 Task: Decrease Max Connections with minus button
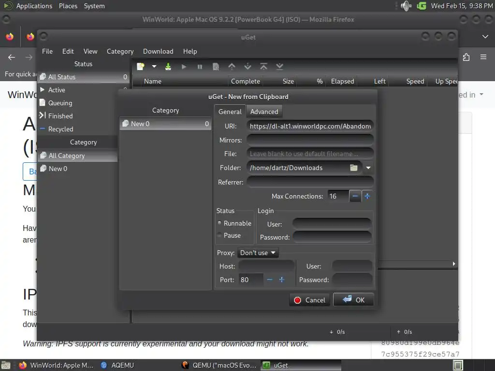[x=355, y=196]
